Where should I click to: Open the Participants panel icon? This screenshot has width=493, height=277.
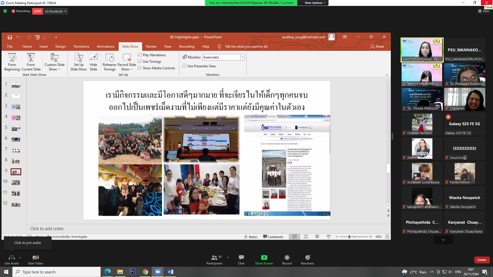click(214, 257)
